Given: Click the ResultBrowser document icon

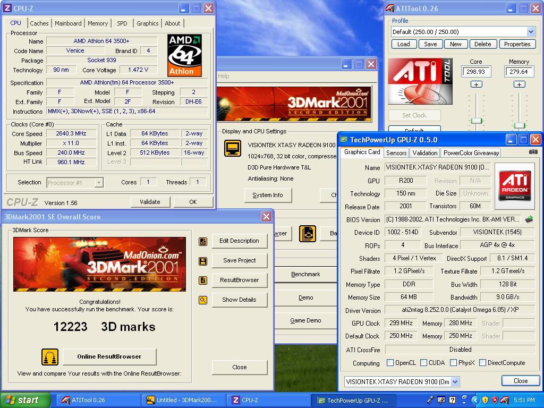Looking at the screenshot, I should coord(203,280).
